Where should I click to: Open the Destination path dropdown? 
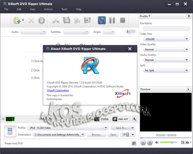[x=83, y=135]
